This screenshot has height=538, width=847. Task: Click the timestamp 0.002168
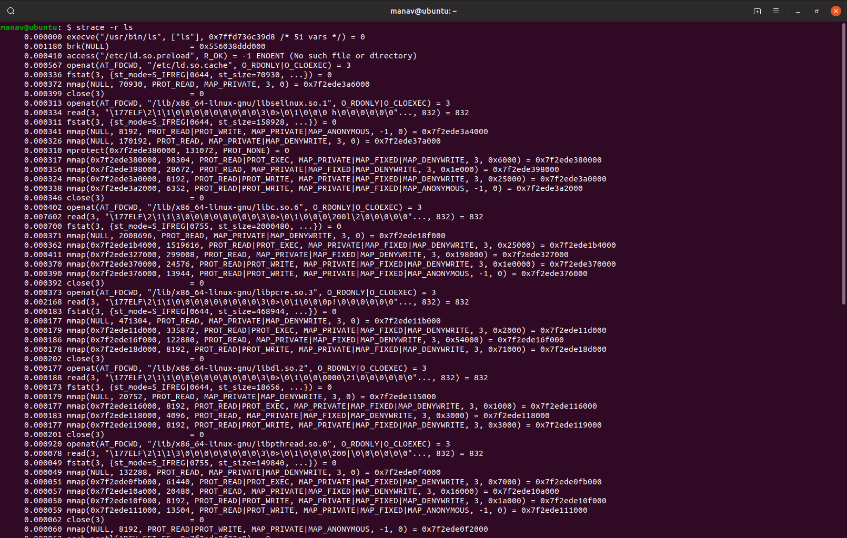(43, 302)
